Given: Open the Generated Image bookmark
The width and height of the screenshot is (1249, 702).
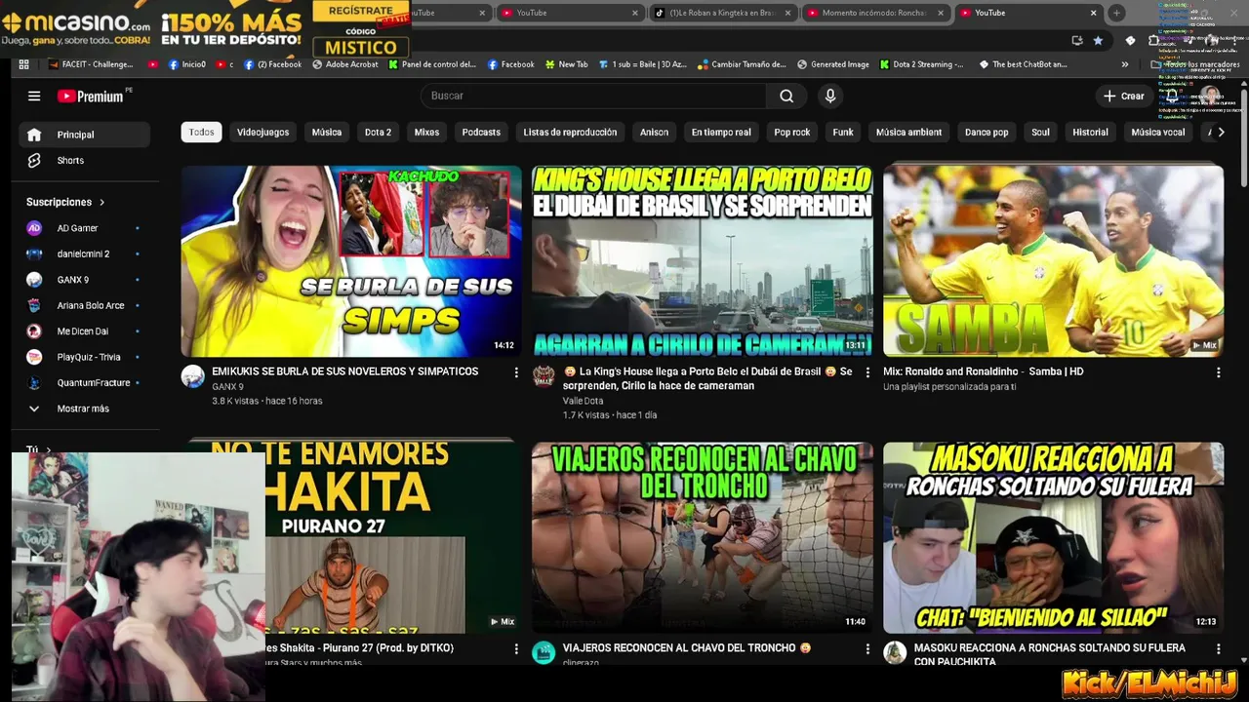Looking at the screenshot, I should 832,64.
